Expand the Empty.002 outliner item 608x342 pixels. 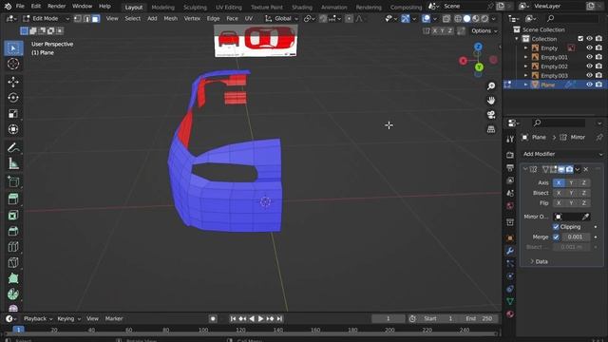click(x=525, y=66)
